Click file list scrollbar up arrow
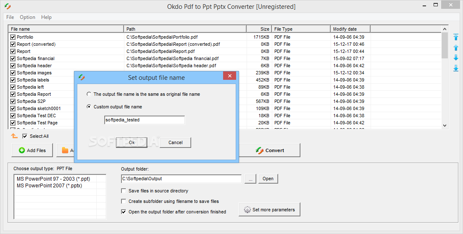The width and height of the screenshot is (463, 234). [445, 29]
